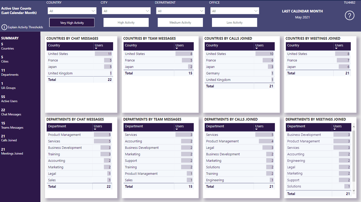Toggle the High Activity filter
This screenshot has height=202, width=361.
point(126,23)
